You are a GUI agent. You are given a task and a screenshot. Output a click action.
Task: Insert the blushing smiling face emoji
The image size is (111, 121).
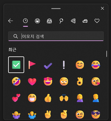[80, 65]
